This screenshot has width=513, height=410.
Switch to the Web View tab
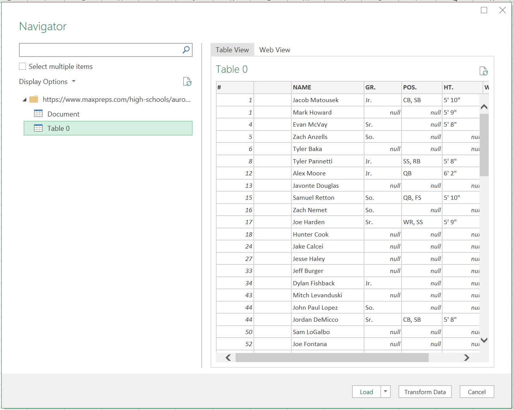274,50
